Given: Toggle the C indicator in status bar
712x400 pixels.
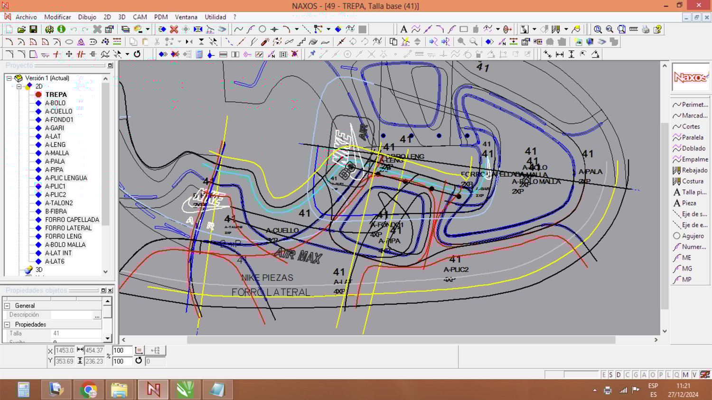Looking at the screenshot, I should point(627,375).
